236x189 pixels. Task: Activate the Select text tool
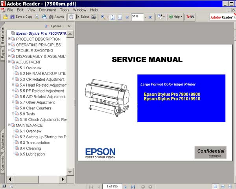pos(82,17)
